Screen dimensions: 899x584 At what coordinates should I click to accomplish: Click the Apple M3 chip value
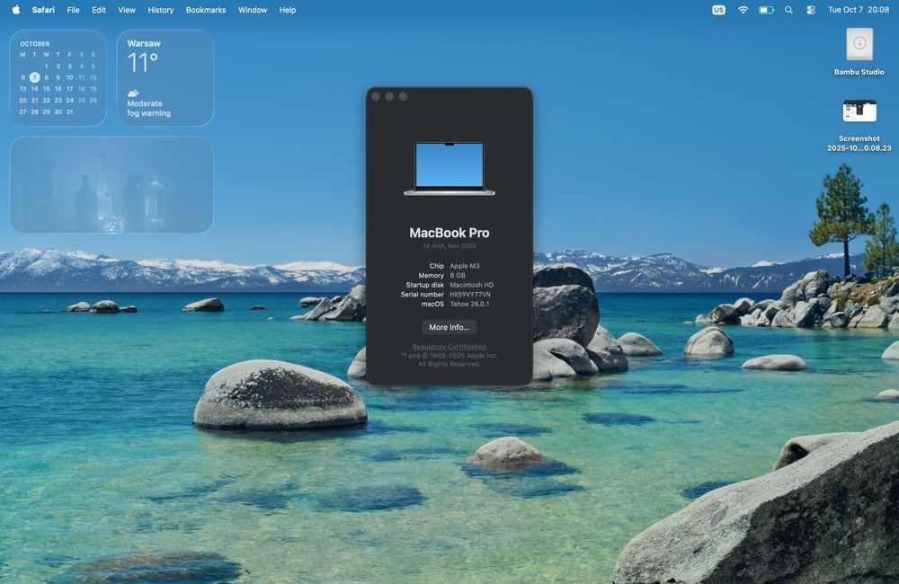pyautogui.click(x=465, y=266)
